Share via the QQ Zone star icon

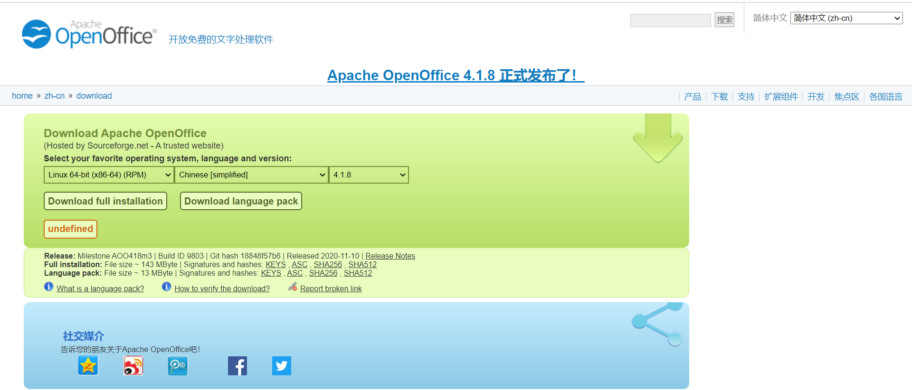[x=88, y=366]
